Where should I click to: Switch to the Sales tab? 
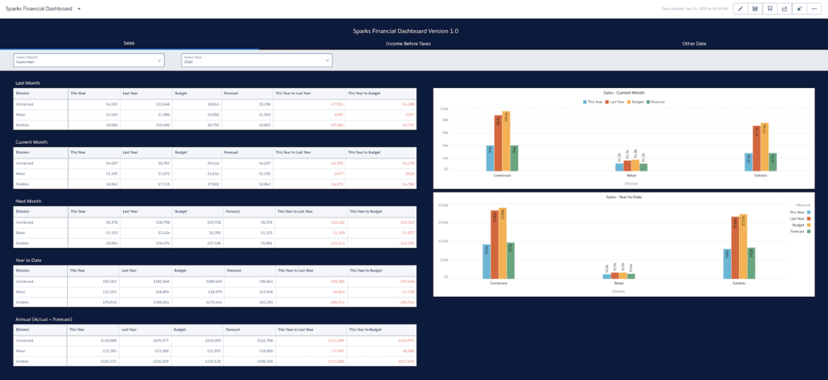click(129, 44)
